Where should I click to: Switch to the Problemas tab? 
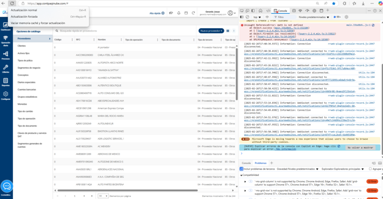click(x=260, y=163)
